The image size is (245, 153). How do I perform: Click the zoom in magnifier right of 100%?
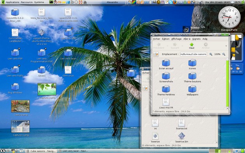[224, 54]
